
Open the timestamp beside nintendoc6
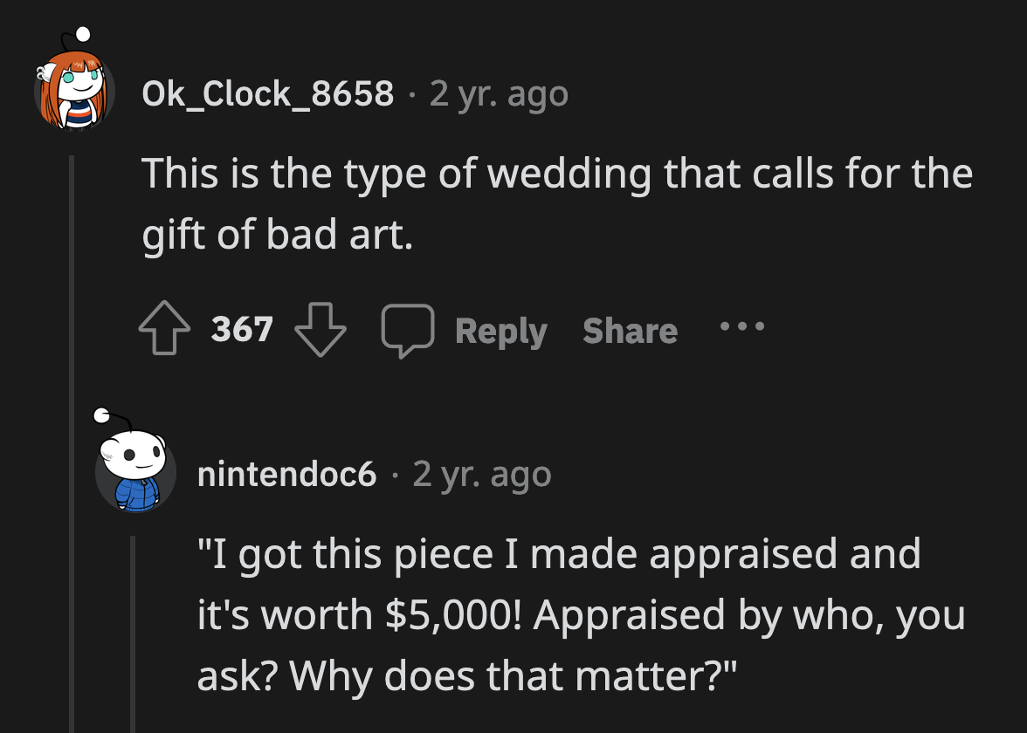(482, 474)
